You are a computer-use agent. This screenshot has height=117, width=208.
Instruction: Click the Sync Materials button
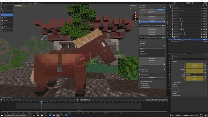click(x=152, y=28)
